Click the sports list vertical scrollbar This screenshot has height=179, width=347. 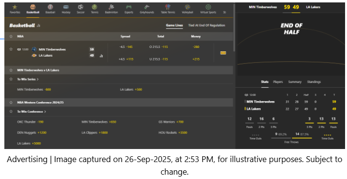[234, 28]
